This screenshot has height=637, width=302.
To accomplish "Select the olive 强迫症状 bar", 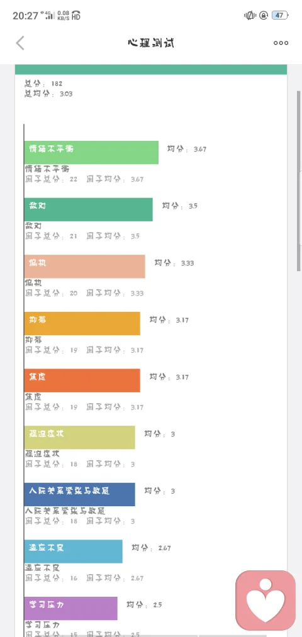I will click(79, 437).
